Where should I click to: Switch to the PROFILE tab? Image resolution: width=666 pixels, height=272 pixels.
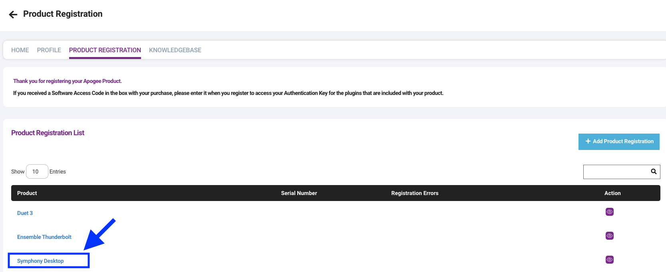coord(49,50)
